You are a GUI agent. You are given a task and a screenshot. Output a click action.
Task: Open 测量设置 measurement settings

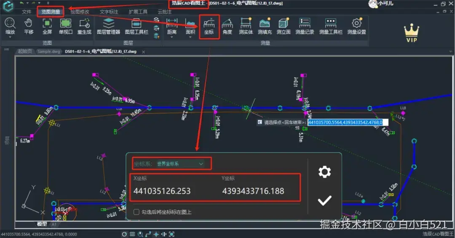pyautogui.click(x=357, y=26)
